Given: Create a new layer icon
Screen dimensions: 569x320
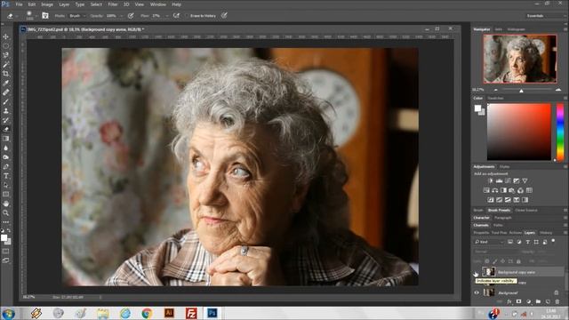Looking at the screenshot, I should click(x=548, y=301).
